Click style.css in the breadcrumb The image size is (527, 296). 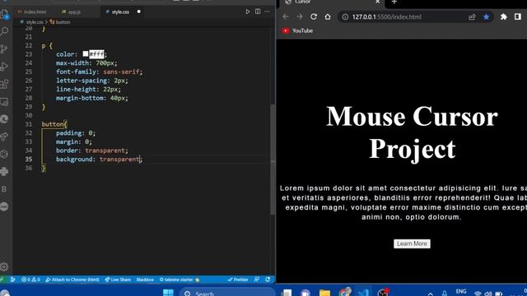coord(35,22)
